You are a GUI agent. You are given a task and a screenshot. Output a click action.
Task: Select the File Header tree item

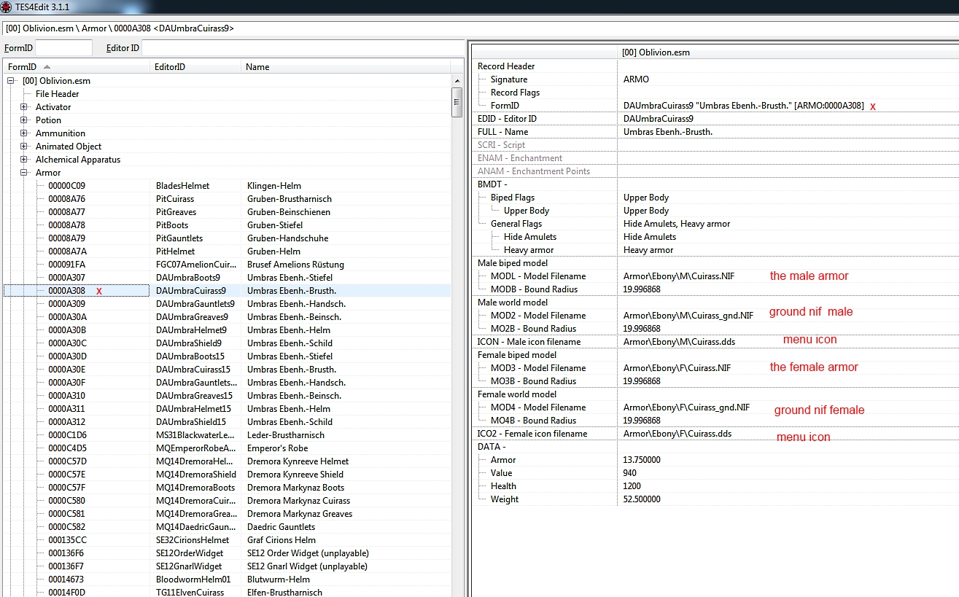click(x=57, y=94)
